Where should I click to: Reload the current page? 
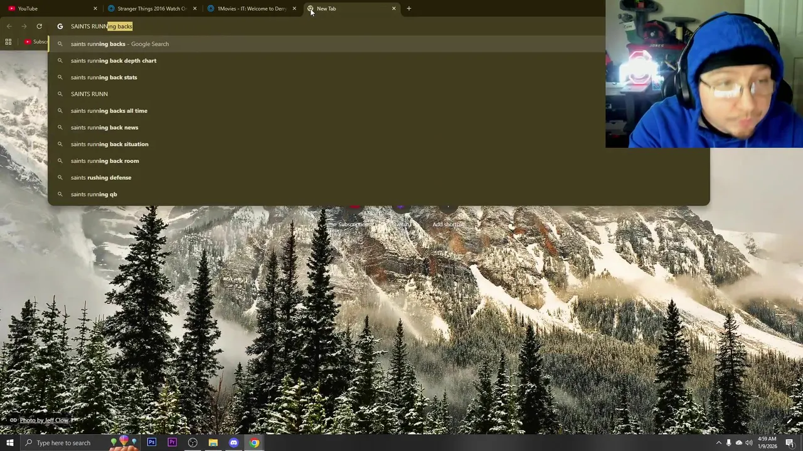(x=39, y=26)
